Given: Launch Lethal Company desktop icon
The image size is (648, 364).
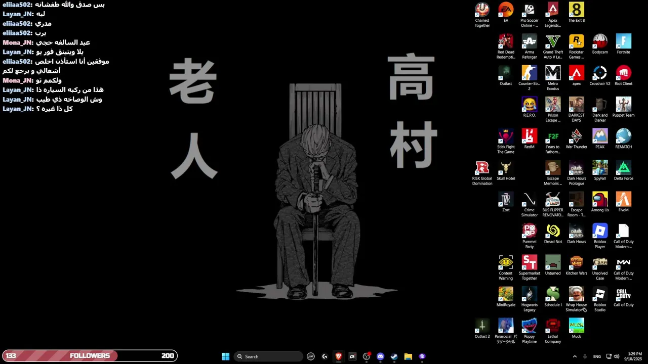Looking at the screenshot, I should point(553,331).
